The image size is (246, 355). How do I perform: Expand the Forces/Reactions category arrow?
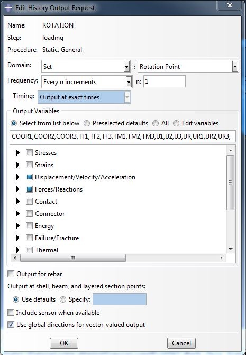pyautogui.click(x=17, y=189)
